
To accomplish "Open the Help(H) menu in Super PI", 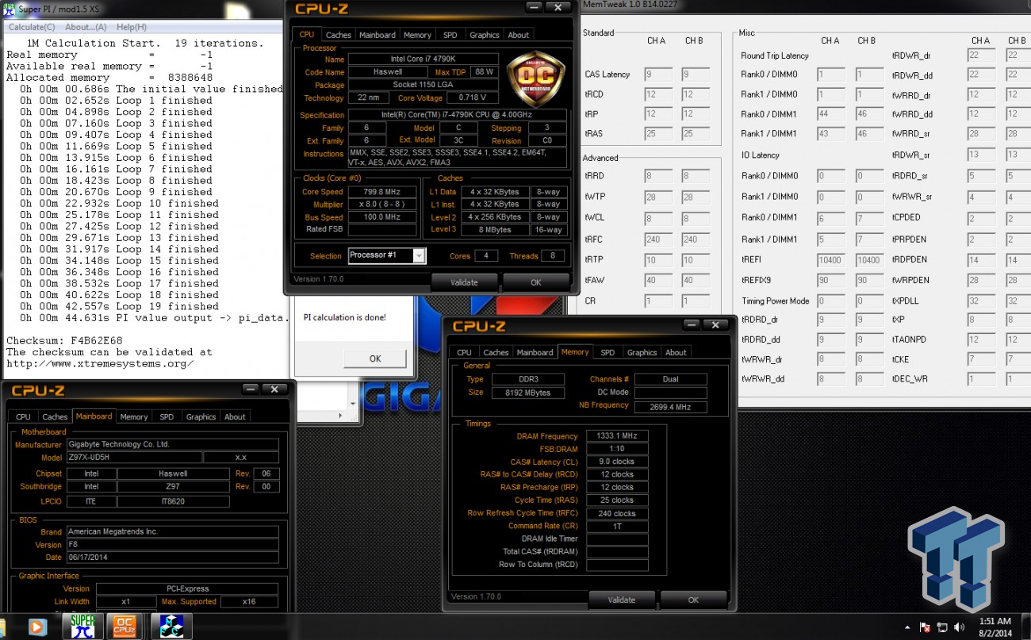I will (x=132, y=27).
